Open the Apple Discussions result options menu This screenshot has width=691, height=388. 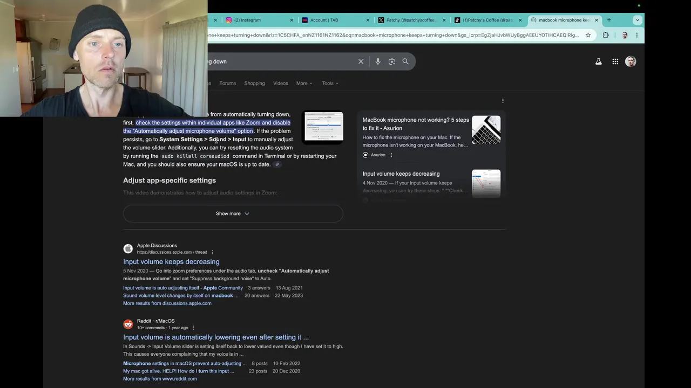pyautogui.click(x=212, y=252)
